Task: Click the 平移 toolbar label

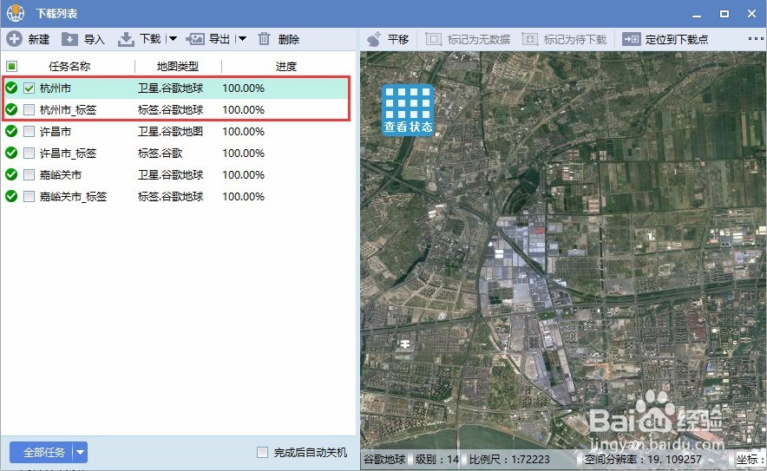Action: click(398, 39)
